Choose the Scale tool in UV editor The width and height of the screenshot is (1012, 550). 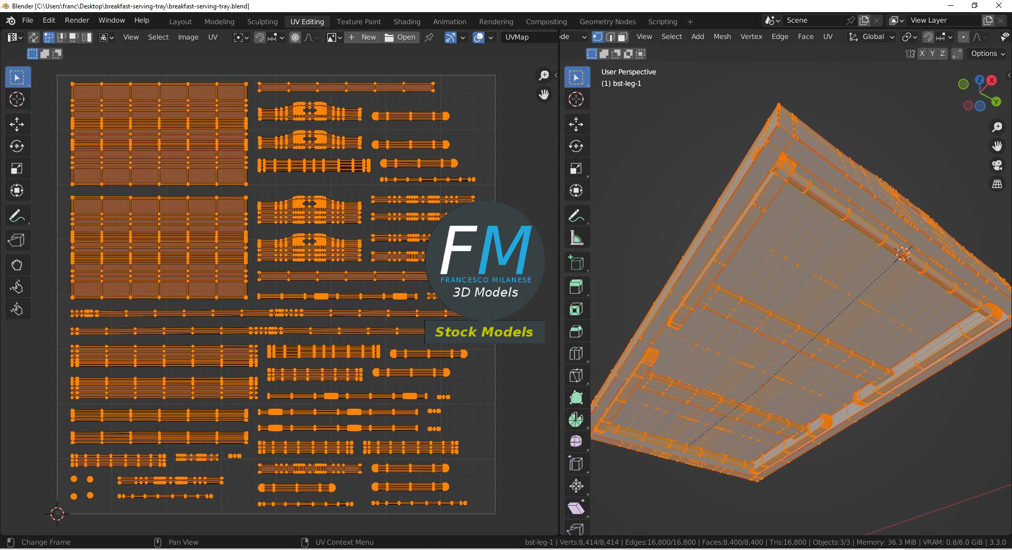click(17, 169)
